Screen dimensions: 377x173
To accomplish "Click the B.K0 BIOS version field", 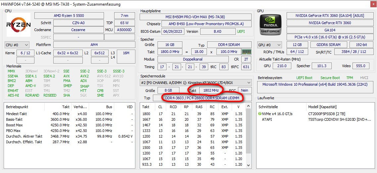I will (x=218, y=31).
